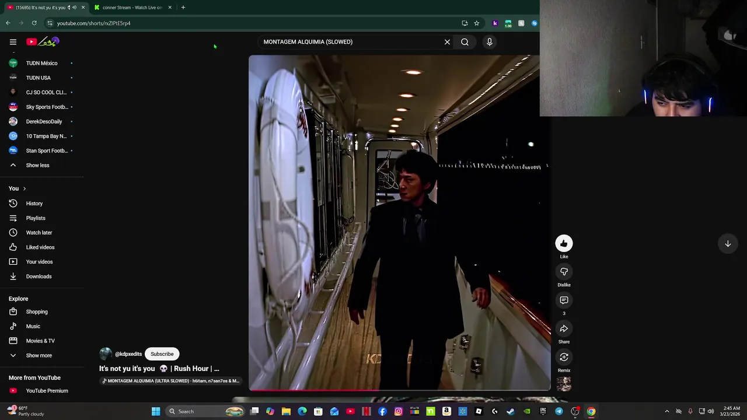Open watch History
This screenshot has height=420, width=747.
pos(34,204)
